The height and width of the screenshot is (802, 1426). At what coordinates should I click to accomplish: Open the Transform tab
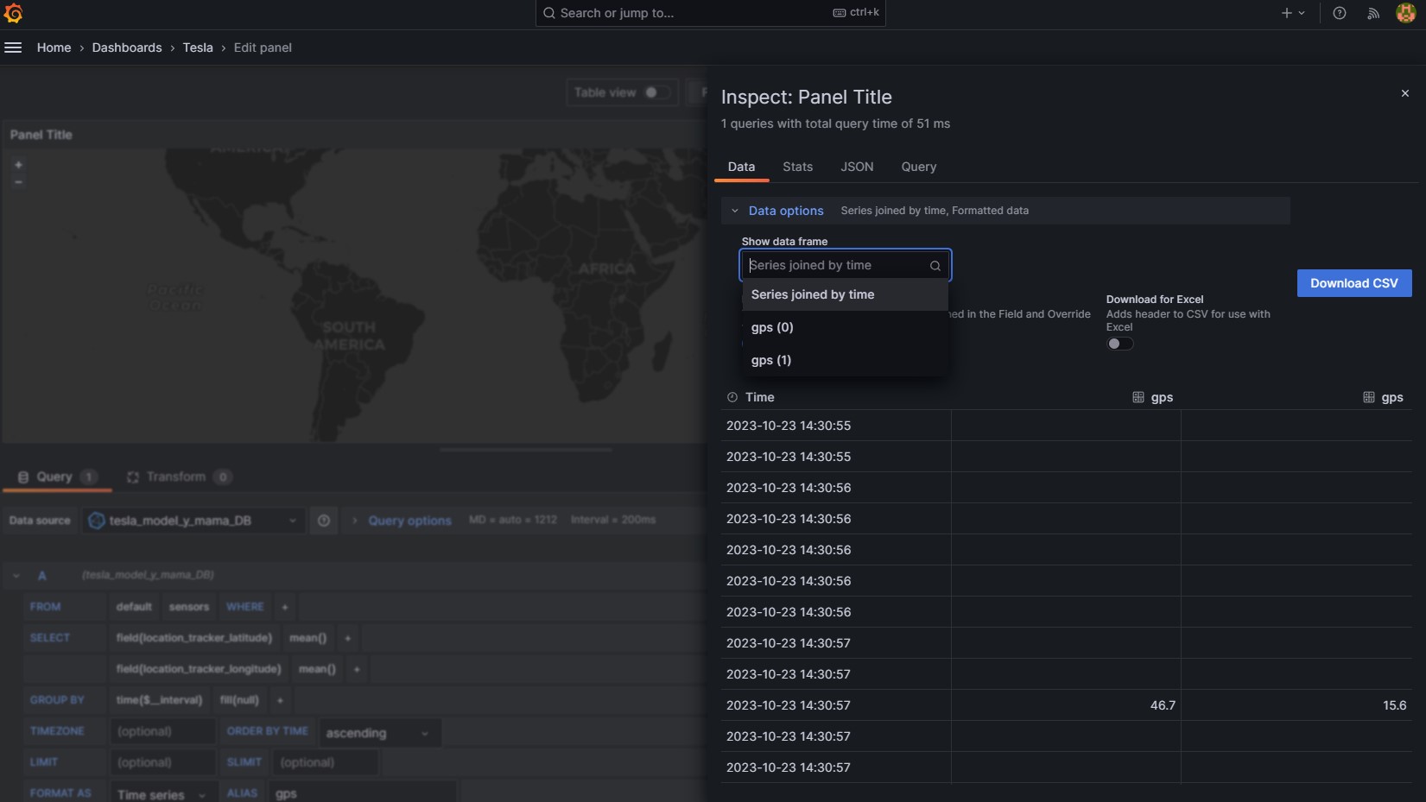[179, 477]
